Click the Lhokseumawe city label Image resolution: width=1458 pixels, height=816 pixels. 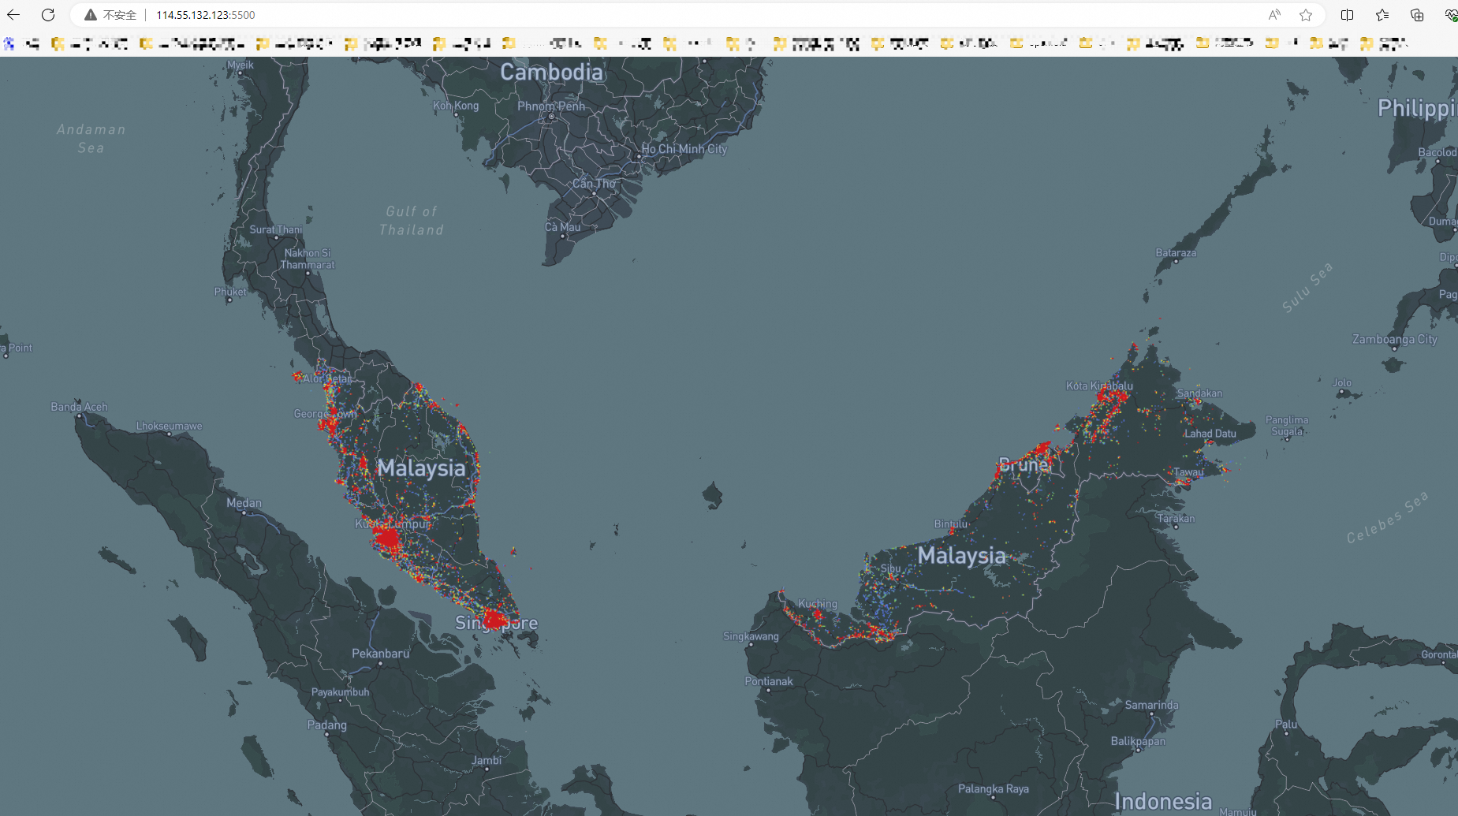tap(169, 426)
